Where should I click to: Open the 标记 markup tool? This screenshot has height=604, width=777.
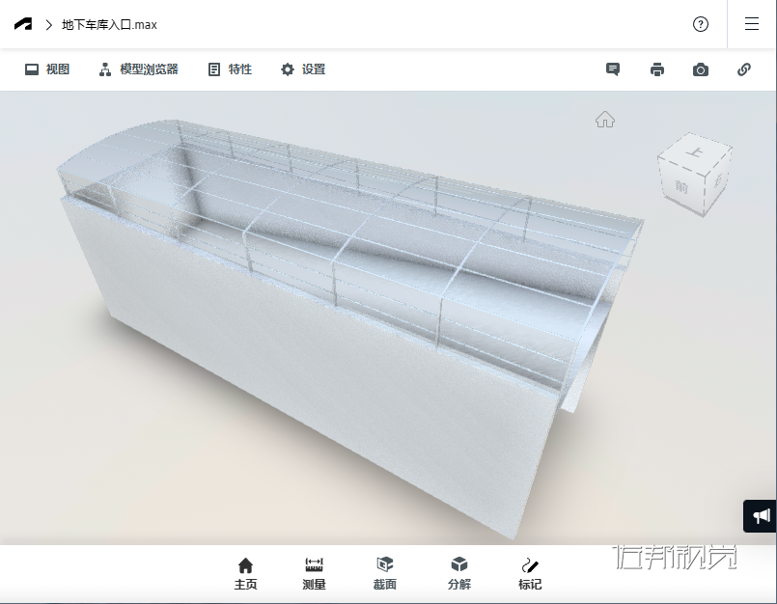click(529, 573)
